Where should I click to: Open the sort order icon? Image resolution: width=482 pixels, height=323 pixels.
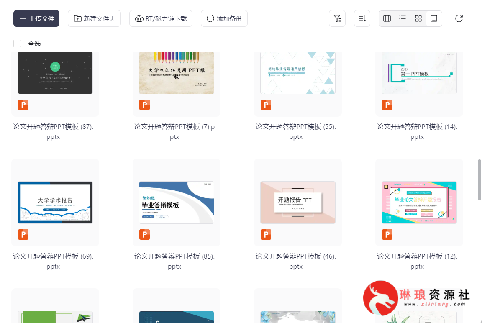(362, 18)
